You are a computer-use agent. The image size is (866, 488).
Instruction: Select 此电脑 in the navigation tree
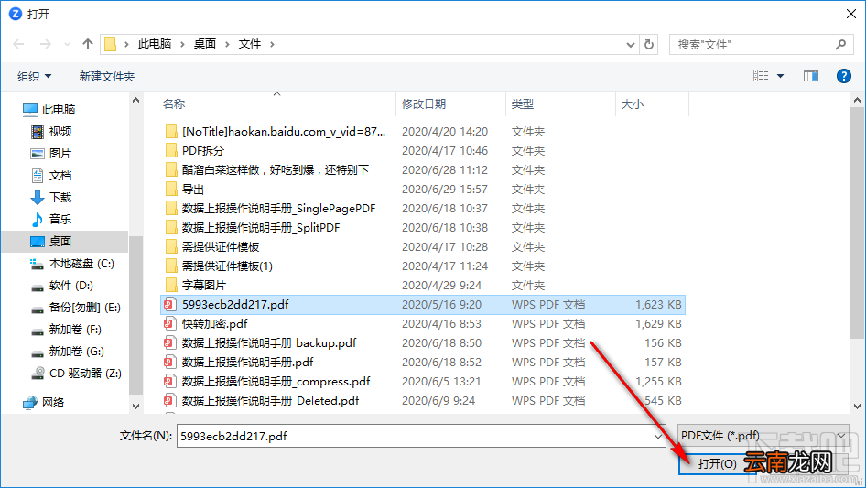tap(49, 110)
